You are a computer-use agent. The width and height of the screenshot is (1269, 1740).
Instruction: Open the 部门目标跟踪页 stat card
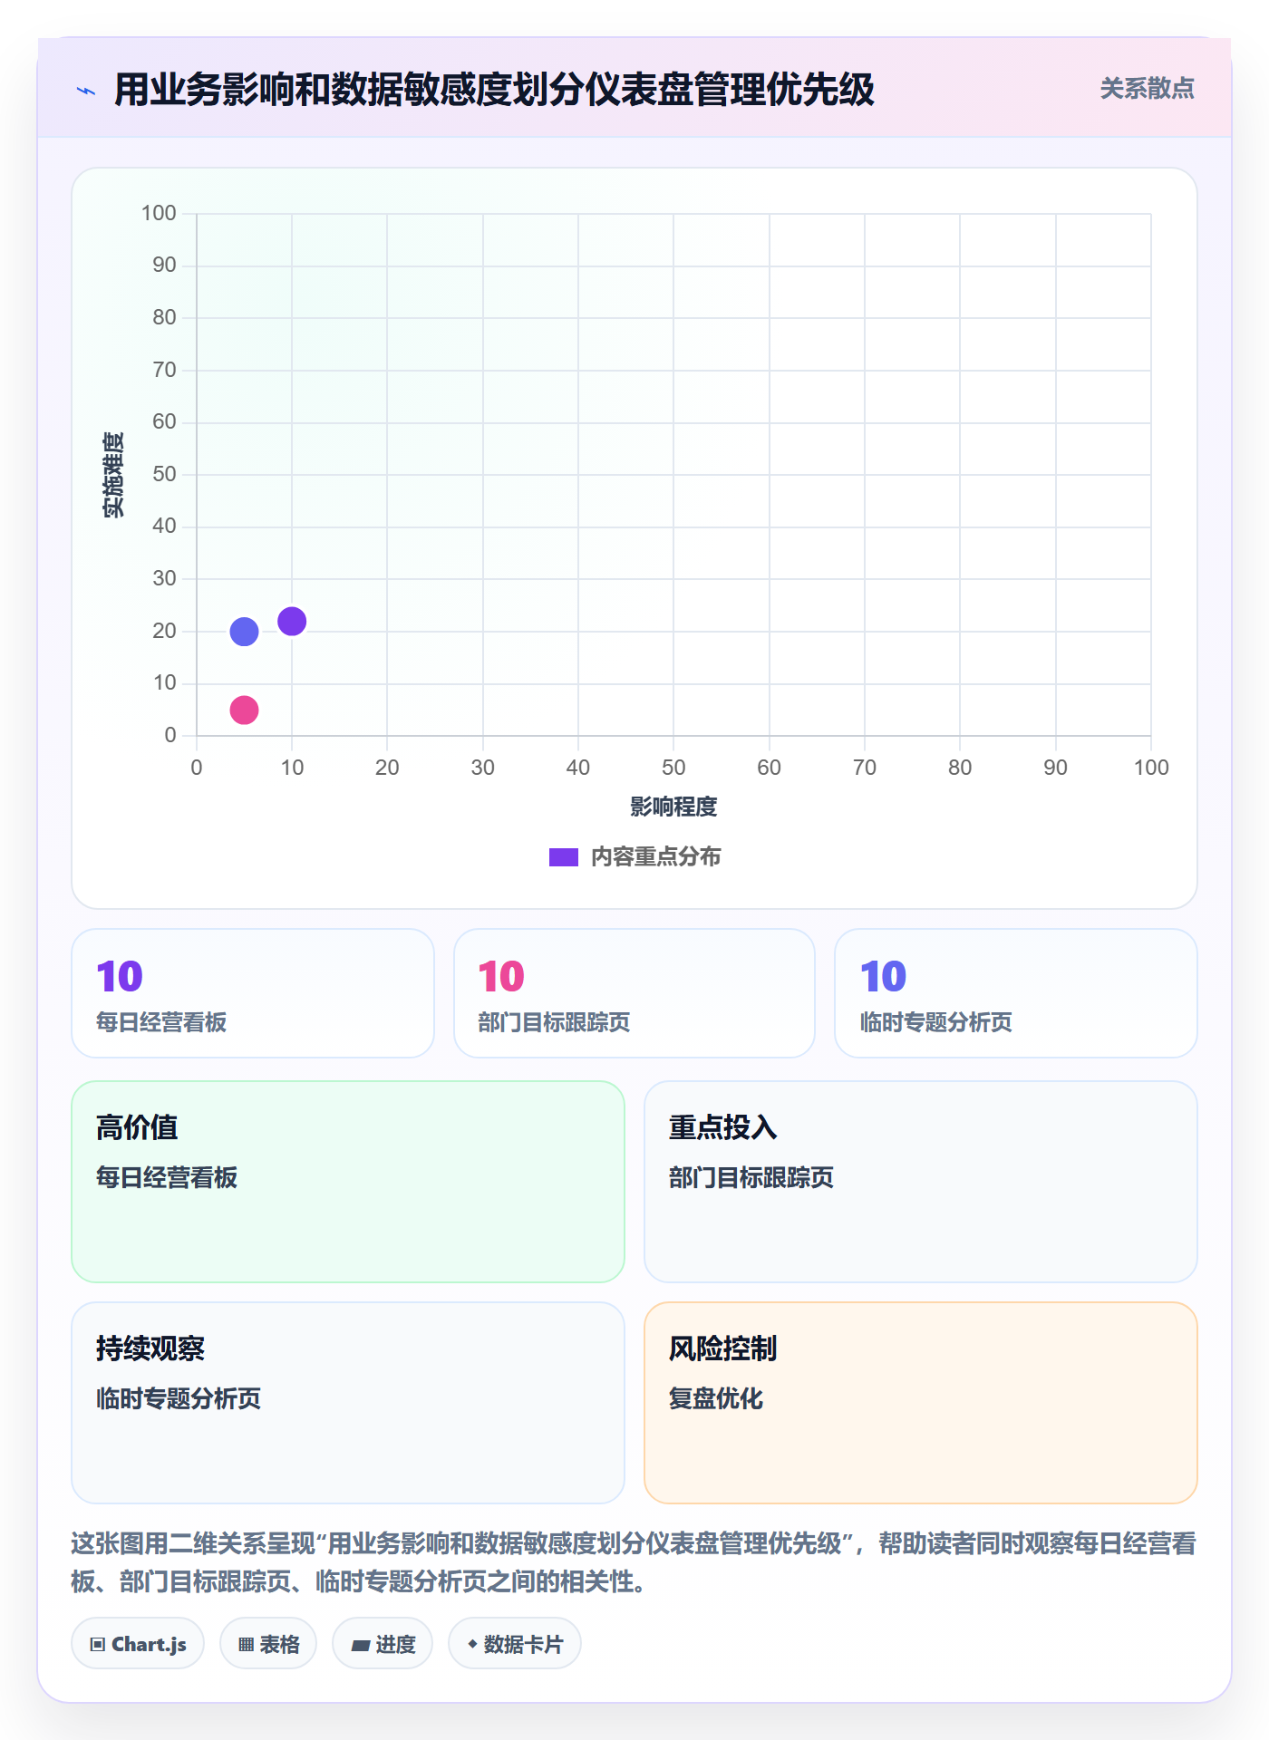pos(634,993)
